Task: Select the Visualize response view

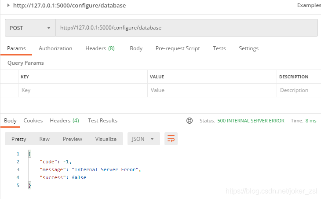Action: pos(106,139)
